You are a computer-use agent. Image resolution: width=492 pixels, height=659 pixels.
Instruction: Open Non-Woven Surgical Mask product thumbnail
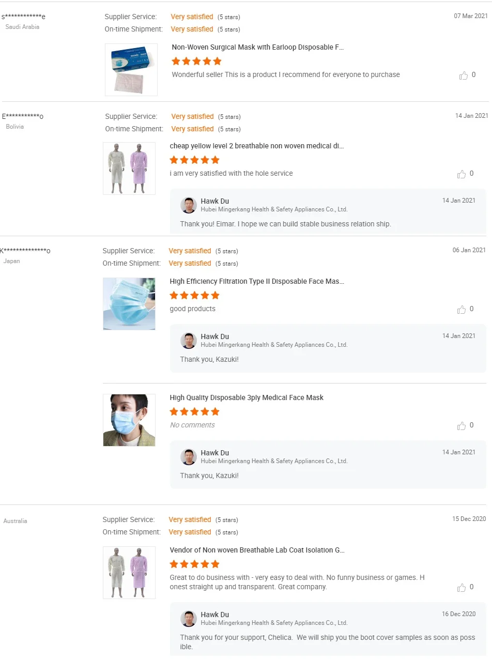(x=131, y=70)
